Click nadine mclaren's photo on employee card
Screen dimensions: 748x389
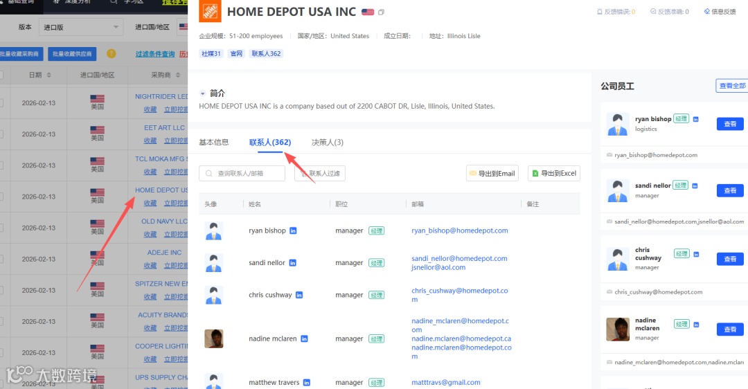(618, 329)
